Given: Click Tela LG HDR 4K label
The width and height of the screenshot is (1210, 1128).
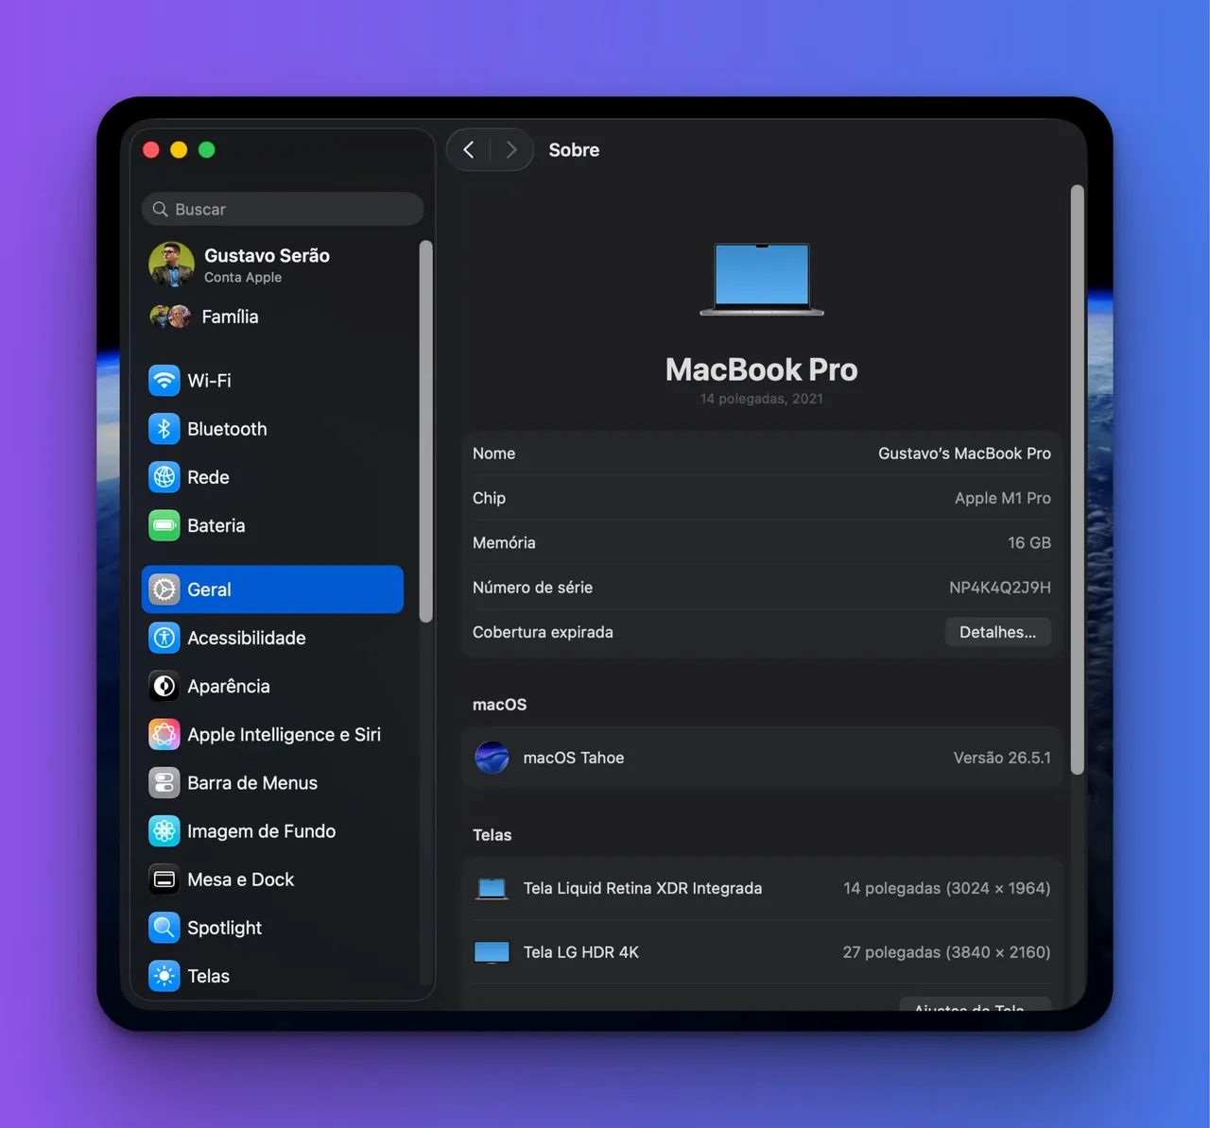Looking at the screenshot, I should pos(580,952).
